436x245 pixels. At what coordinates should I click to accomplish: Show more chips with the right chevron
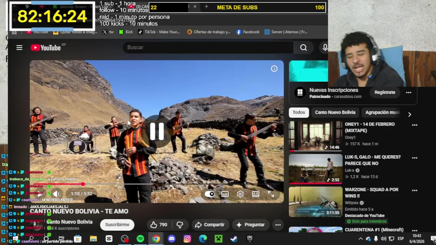click(x=409, y=114)
